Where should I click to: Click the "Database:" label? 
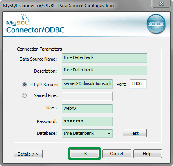47,133
